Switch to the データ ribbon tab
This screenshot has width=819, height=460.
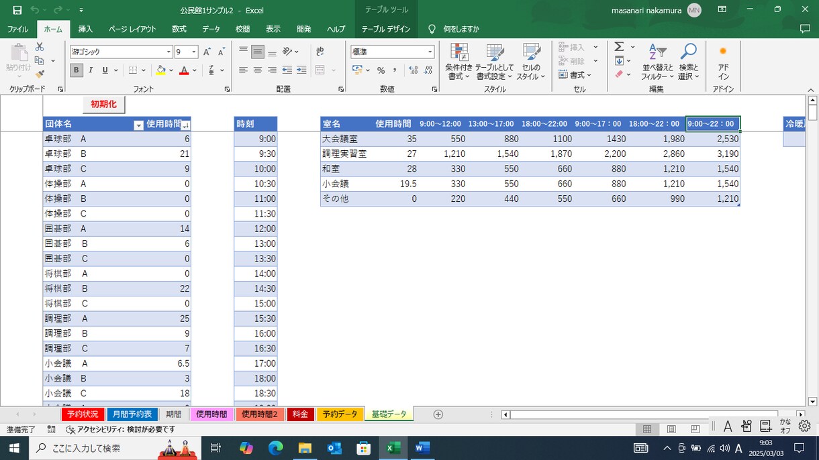[x=211, y=30]
